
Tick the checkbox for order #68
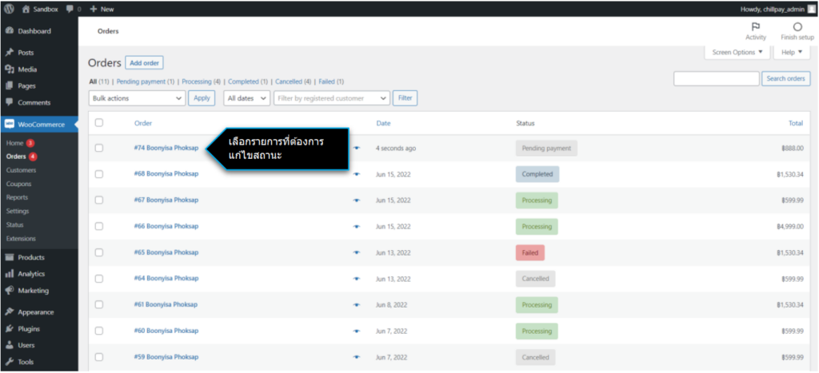[98, 174]
